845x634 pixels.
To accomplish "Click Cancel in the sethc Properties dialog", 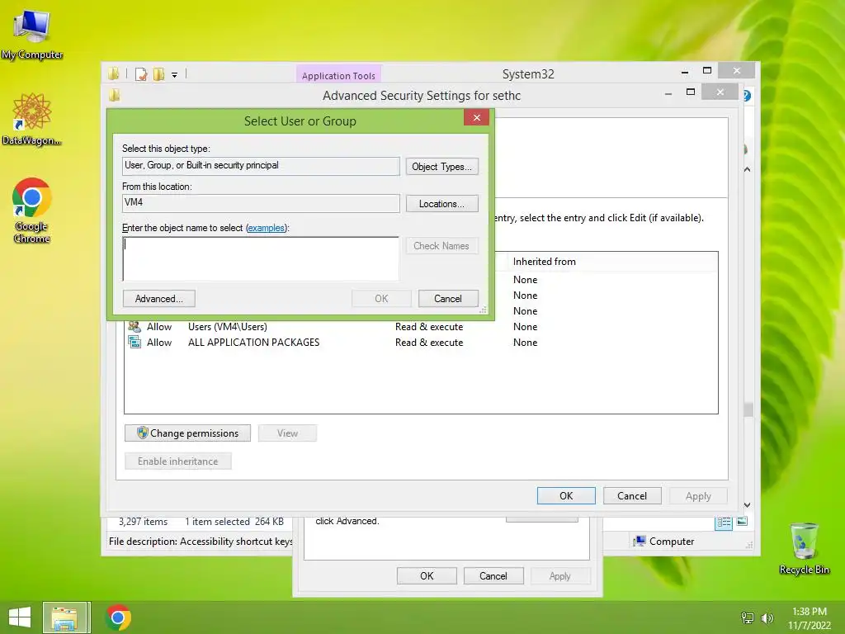I will coord(493,575).
